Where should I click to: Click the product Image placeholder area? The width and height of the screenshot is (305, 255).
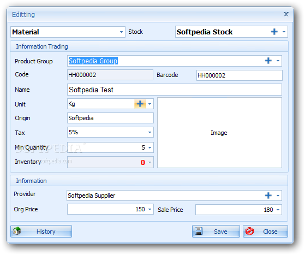click(219, 133)
